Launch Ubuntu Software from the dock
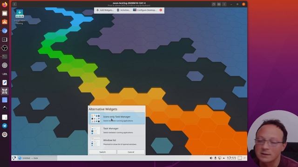Image resolution: width=298 pixels, height=167 pixels. click(5, 22)
